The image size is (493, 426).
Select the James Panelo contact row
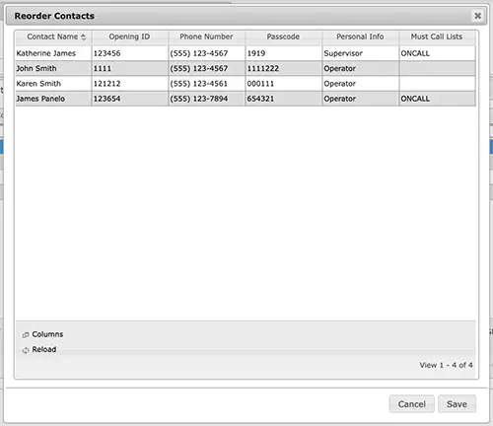click(x=246, y=99)
